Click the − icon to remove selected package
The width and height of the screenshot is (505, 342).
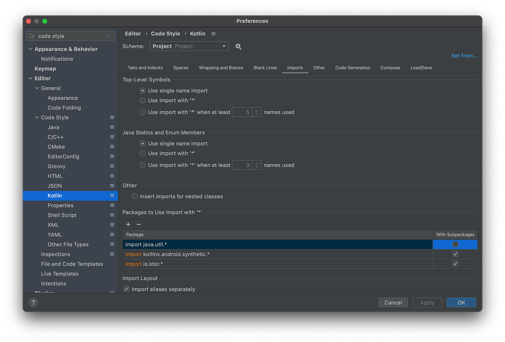pyautogui.click(x=139, y=224)
